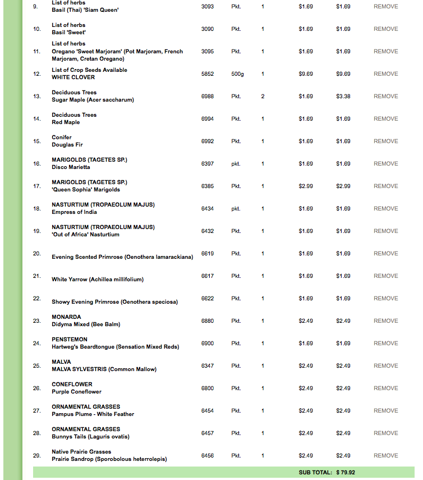Remove Didyma Mixed Bee Balm

(385, 321)
